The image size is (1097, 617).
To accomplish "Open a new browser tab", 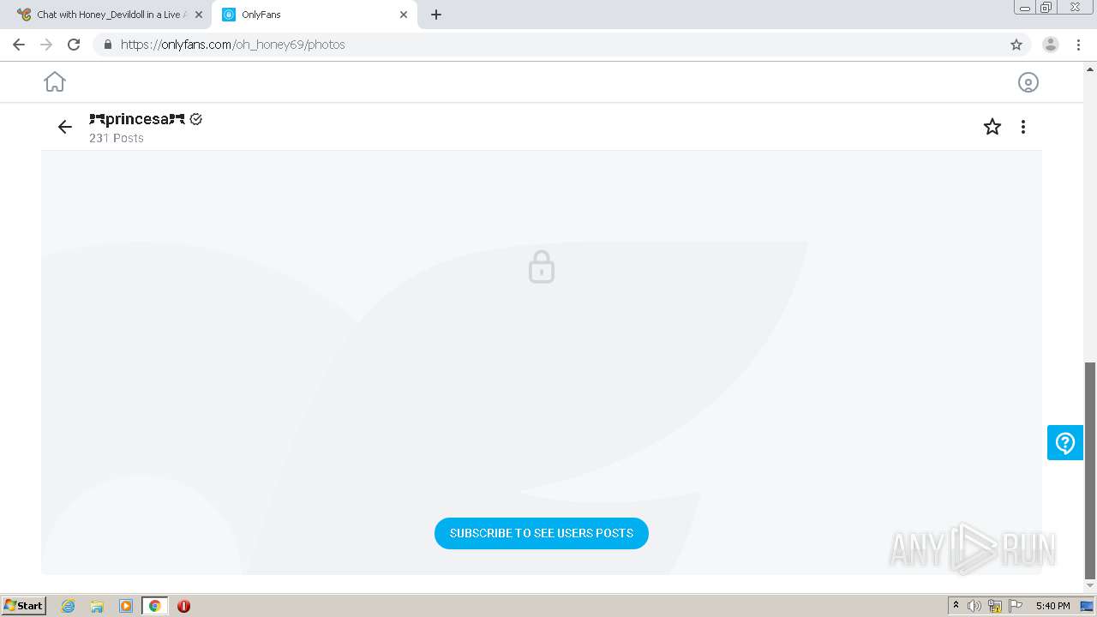I will (x=435, y=15).
